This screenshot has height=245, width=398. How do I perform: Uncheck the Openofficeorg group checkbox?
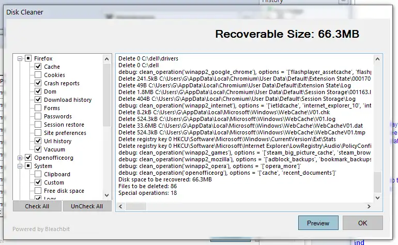click(x=28, y=158)
